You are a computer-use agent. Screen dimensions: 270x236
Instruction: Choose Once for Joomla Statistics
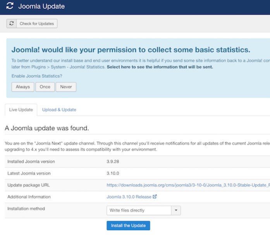point(45,87)
